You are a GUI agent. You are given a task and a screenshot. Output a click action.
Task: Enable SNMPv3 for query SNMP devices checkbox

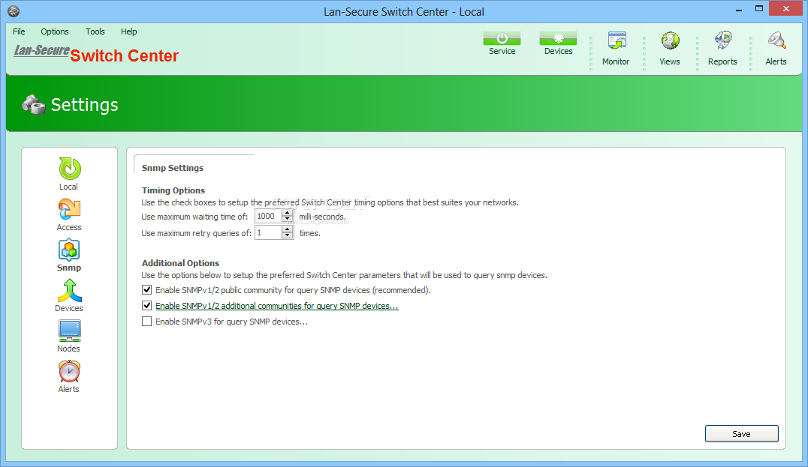pyautogui.click(x=147, y=322)
